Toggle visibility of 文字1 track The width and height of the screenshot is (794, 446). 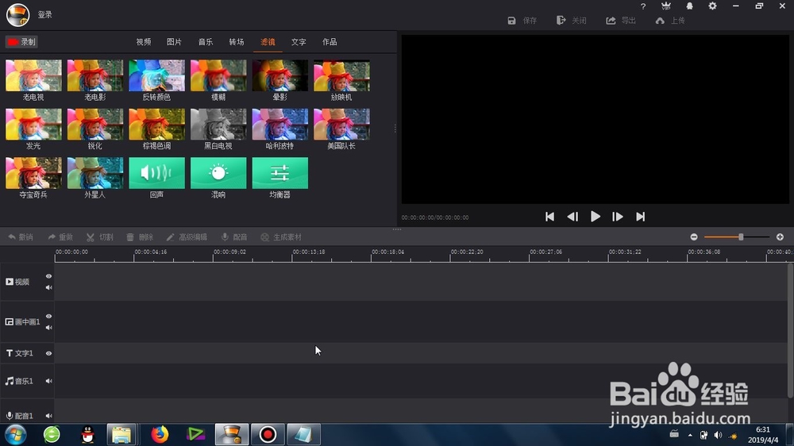click(x=48, y=353)
